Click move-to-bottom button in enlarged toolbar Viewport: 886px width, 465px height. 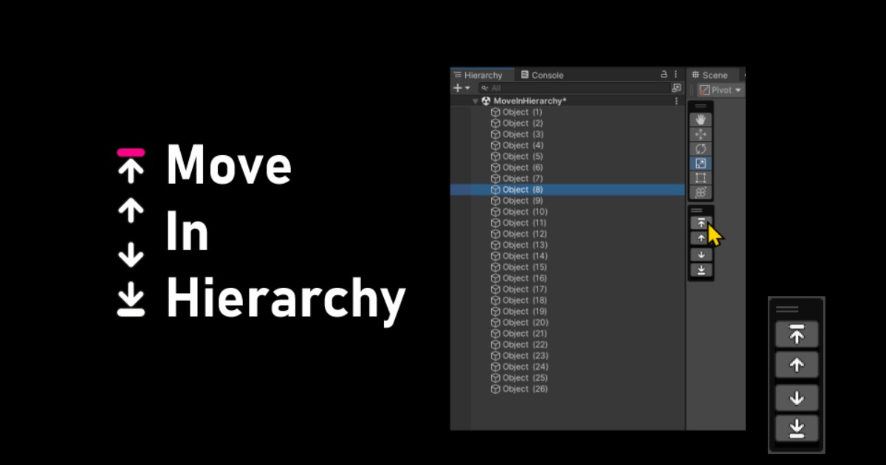tap(797, 428)
